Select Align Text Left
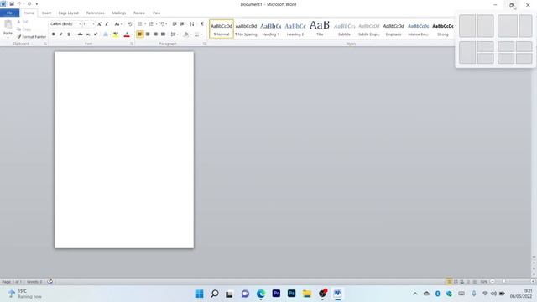Viewport: 537px width, 302px height. [140, 34]
